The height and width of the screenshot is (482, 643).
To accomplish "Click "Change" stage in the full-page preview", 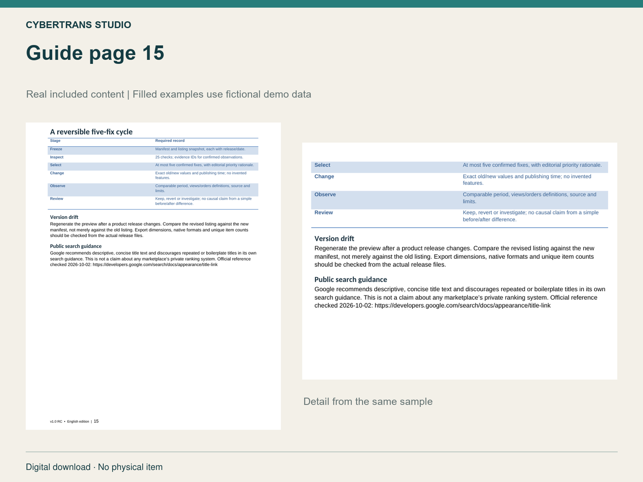I will (57, 173).
